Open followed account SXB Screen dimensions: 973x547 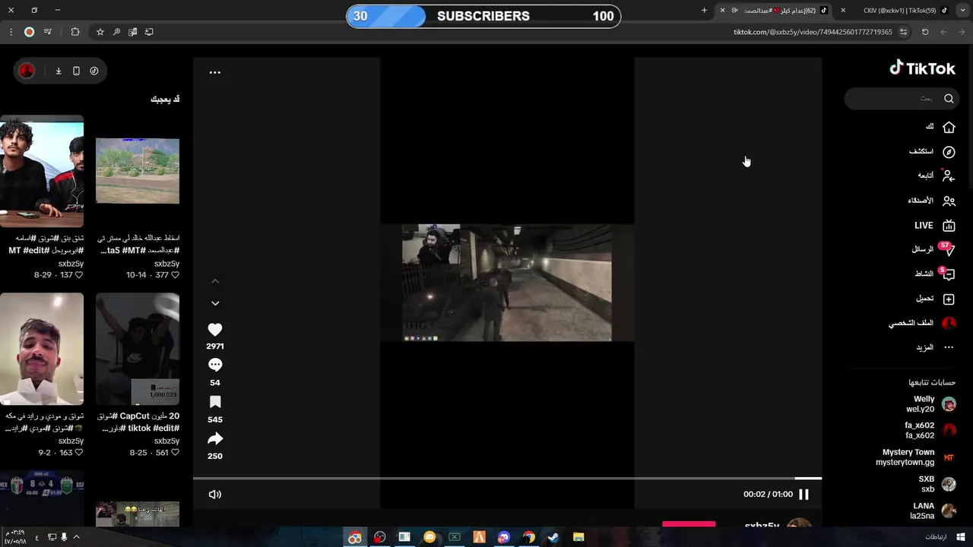tap(937, 484)
